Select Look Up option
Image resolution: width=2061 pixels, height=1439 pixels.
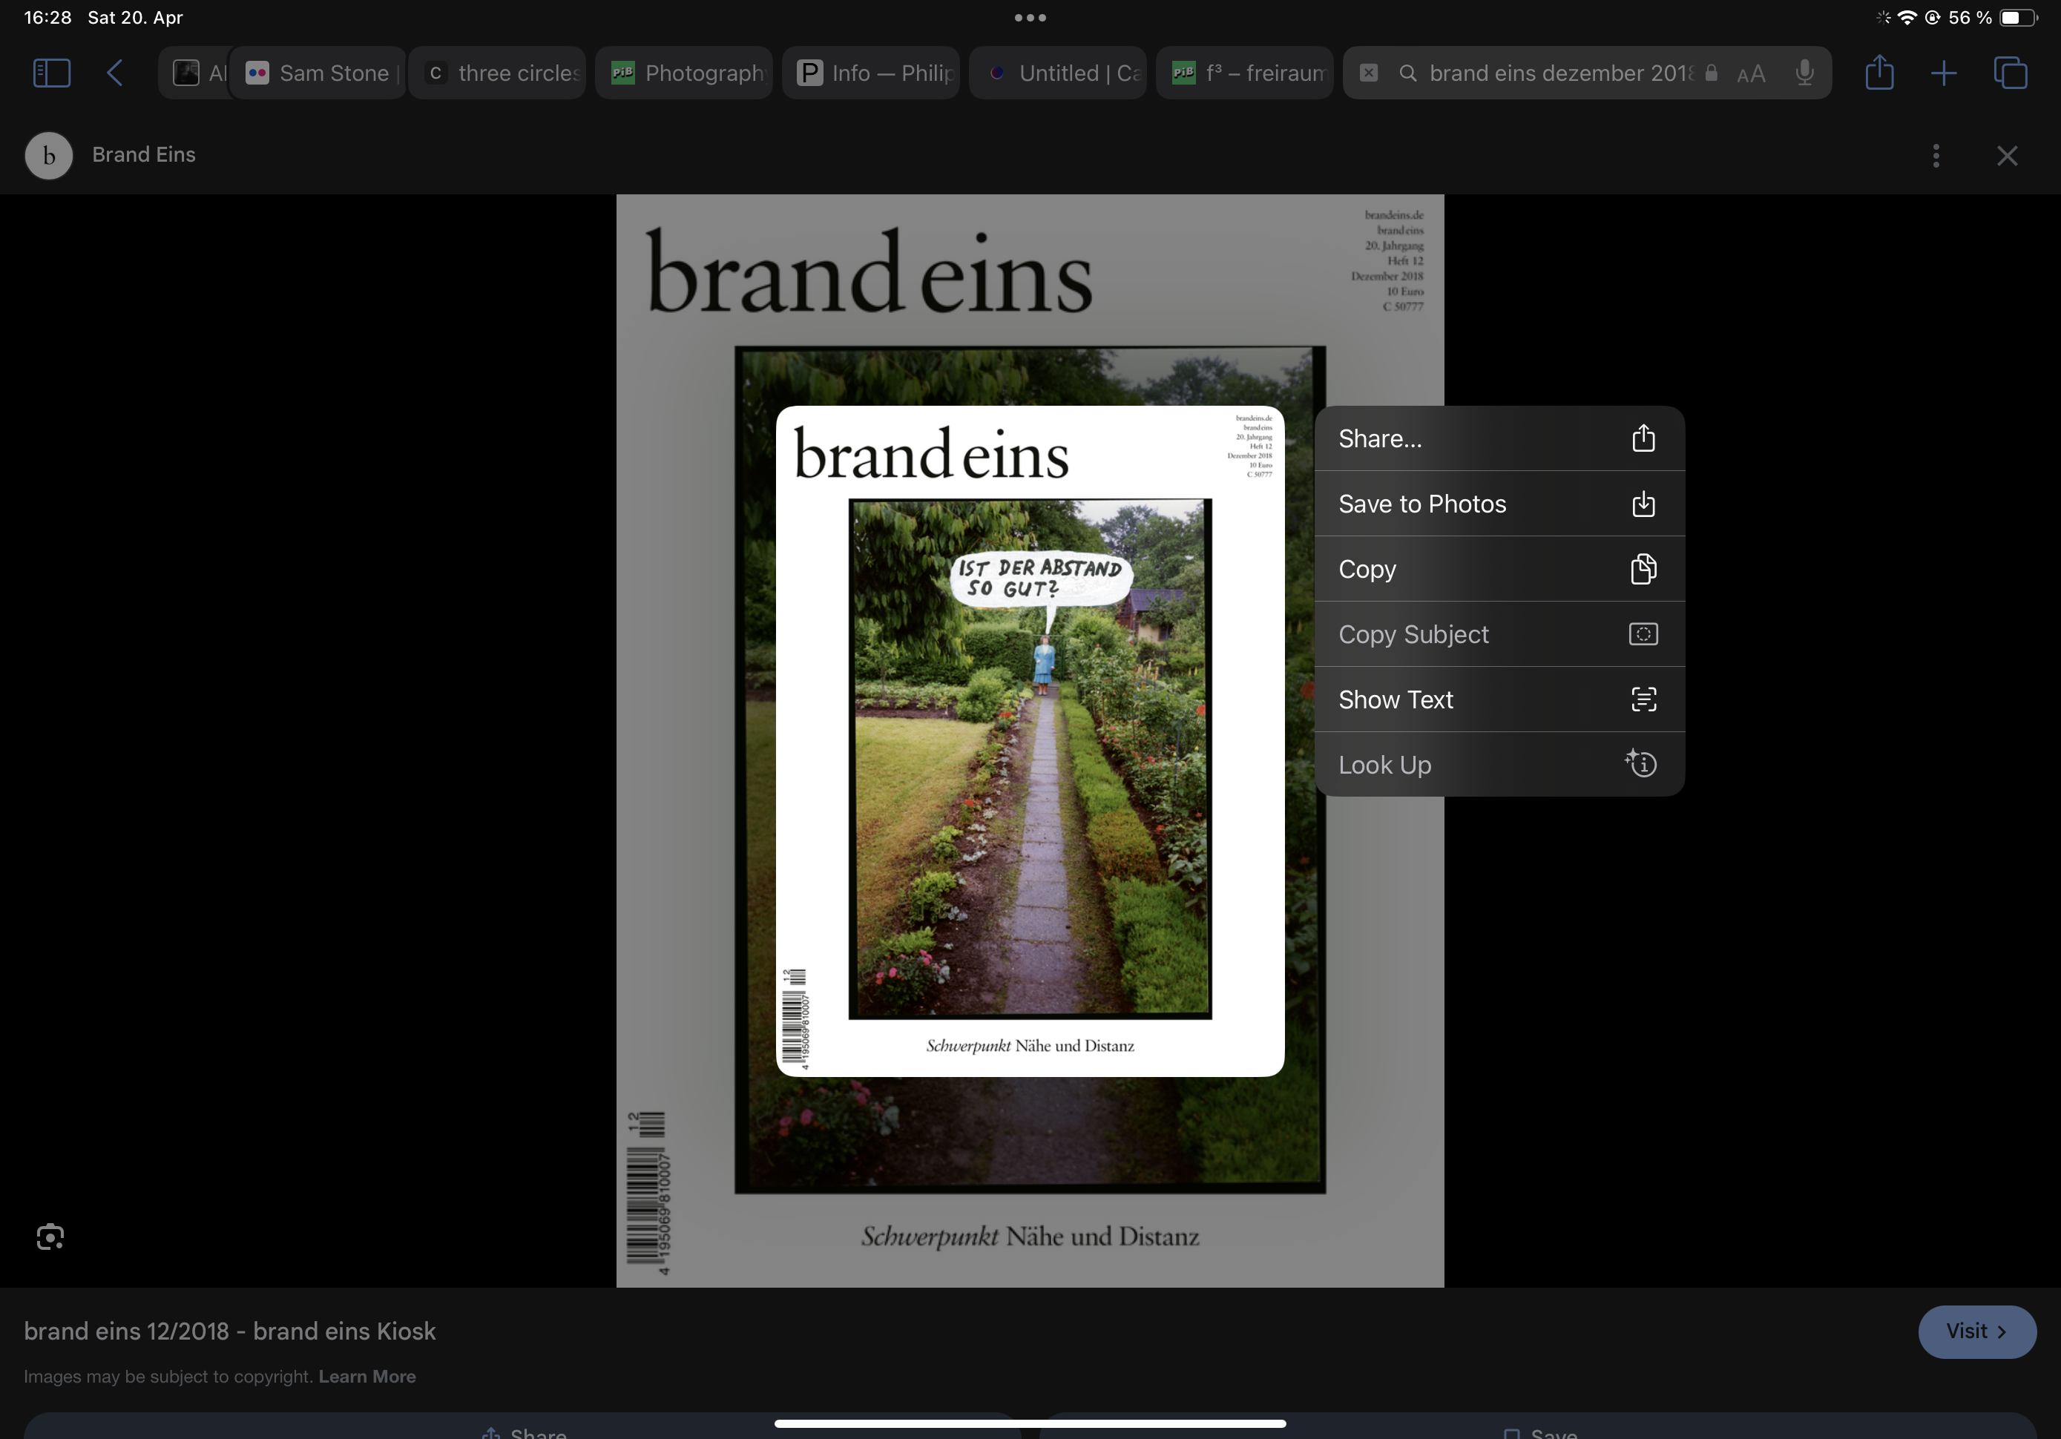click(1499, 764)
